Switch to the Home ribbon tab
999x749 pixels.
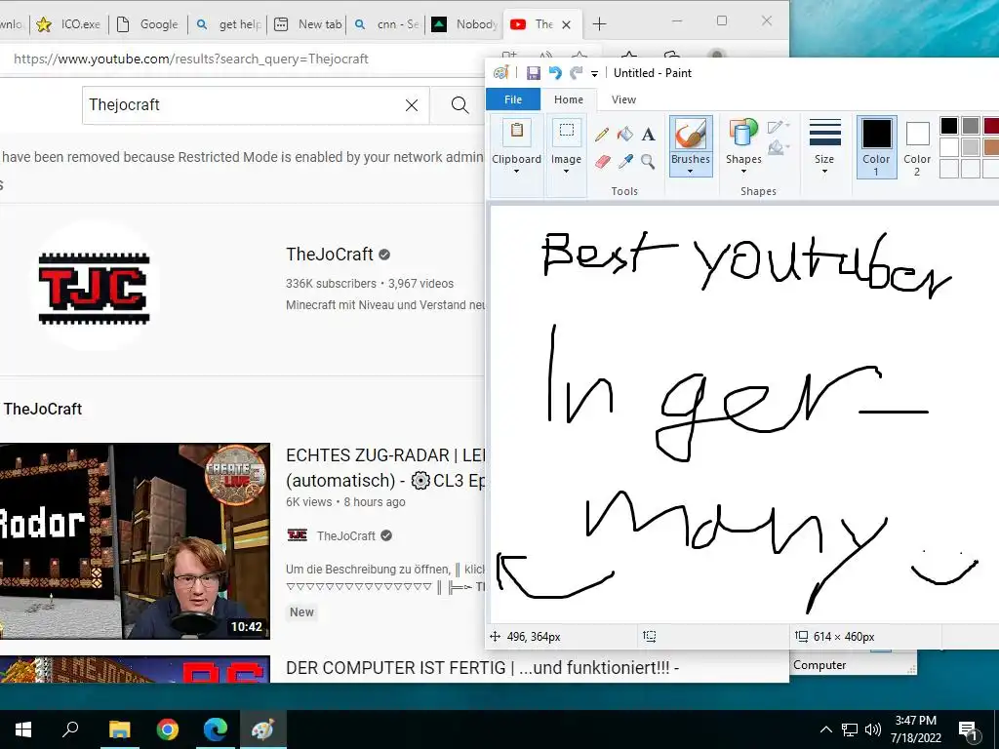click(569, 99)
